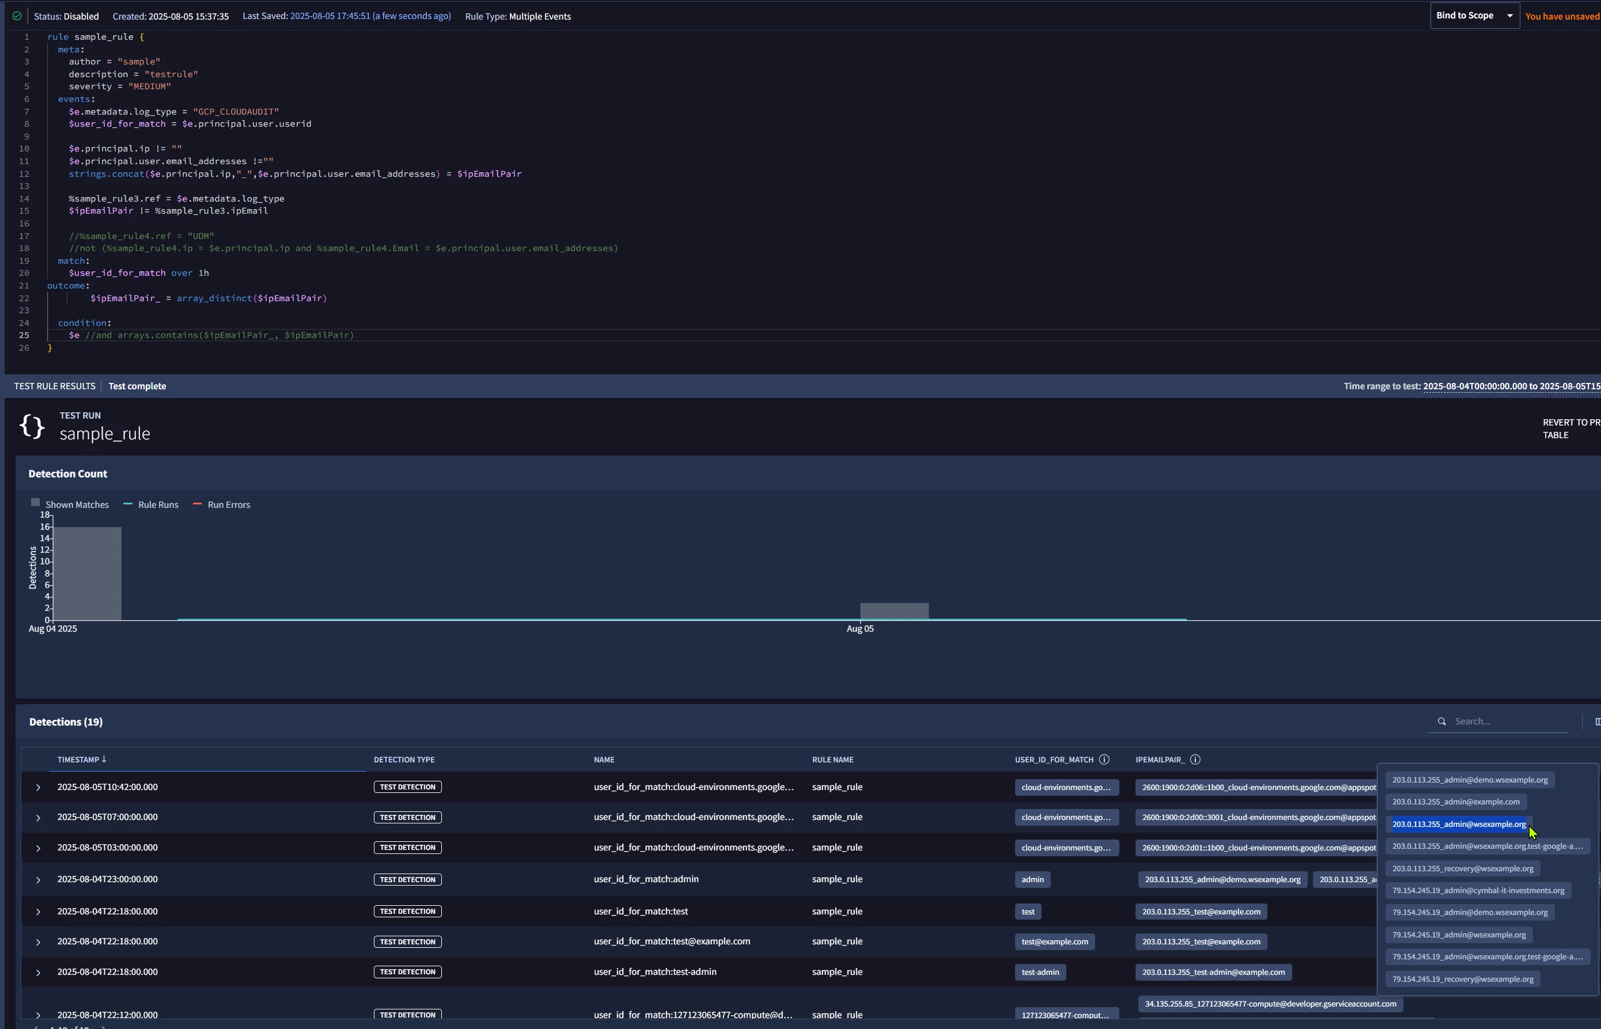Click IPEMAILPAIR_ column header
Image resolution: width=1601 pixels, height=1029 pixels.
point(1160,759)
